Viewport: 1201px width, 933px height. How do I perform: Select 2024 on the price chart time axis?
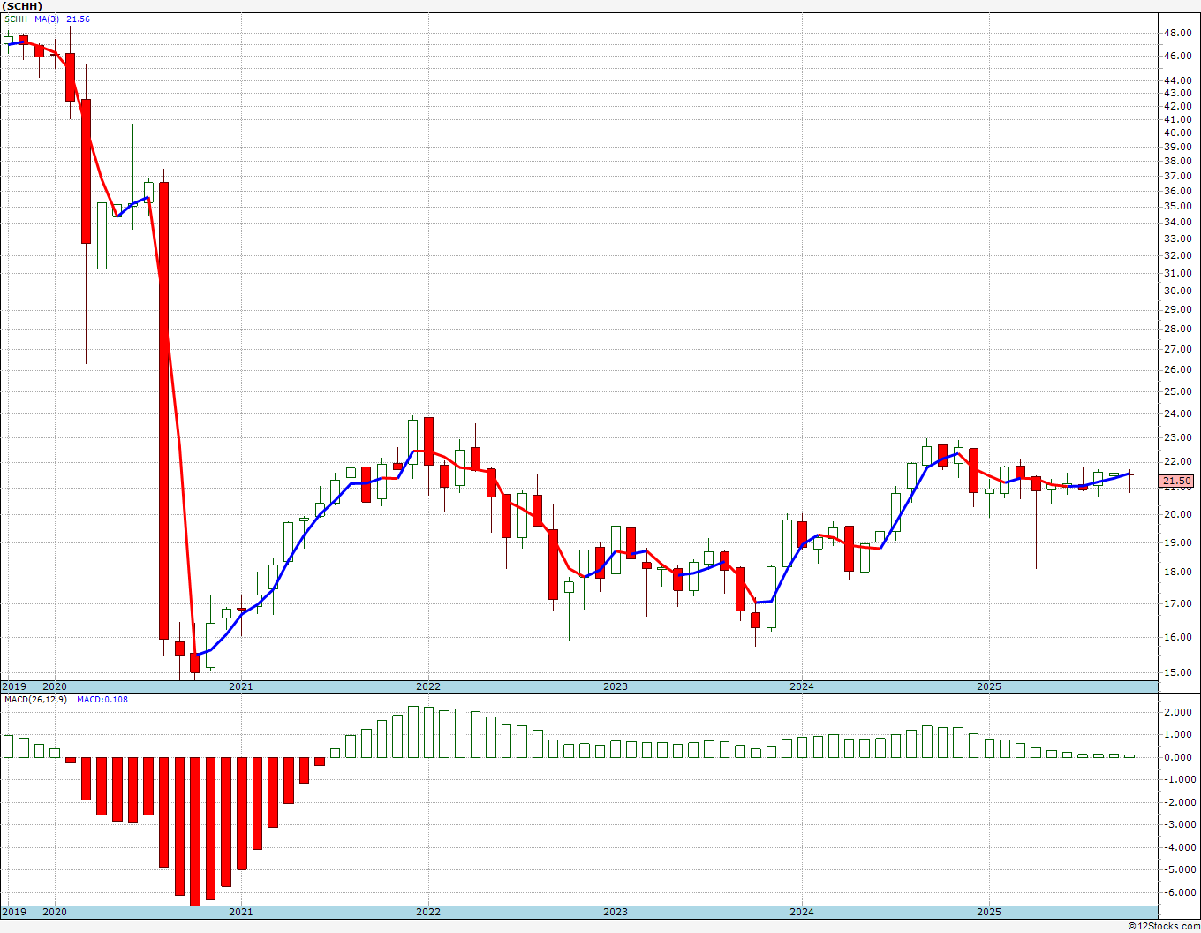point(802,686)
